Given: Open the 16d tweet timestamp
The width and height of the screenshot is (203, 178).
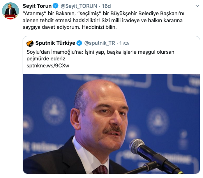Looking at the screenshot, I should click(106, 6).
